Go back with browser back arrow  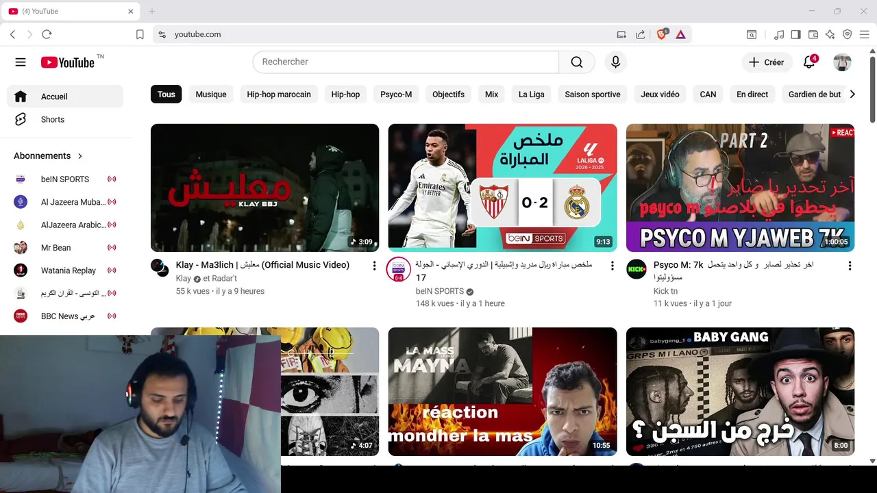(x=12, y=34)
